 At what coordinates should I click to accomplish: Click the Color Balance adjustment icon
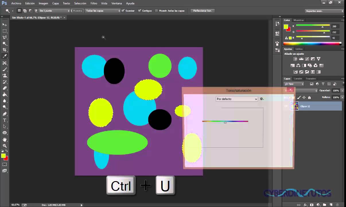298,65
